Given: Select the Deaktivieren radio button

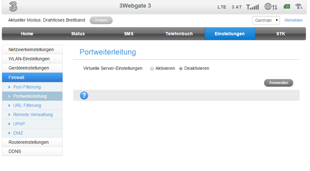Looking at the screenshot, I should (x=181, y=69).
